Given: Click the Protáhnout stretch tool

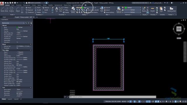Looking at the screenshot, I should tap(30, 12).
